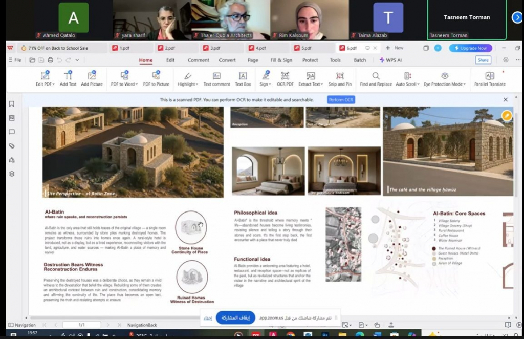
Task: Select Rim Kalsoum's video thumbnail
Action: click(310, 19)
